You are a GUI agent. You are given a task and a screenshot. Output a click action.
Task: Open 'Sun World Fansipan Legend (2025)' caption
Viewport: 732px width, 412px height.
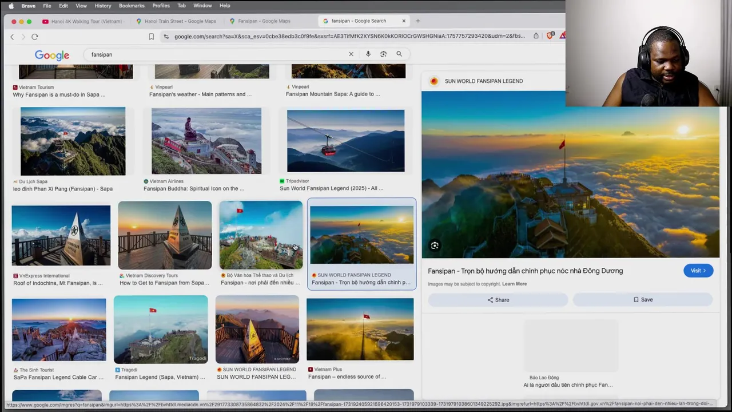click(331, 188)
